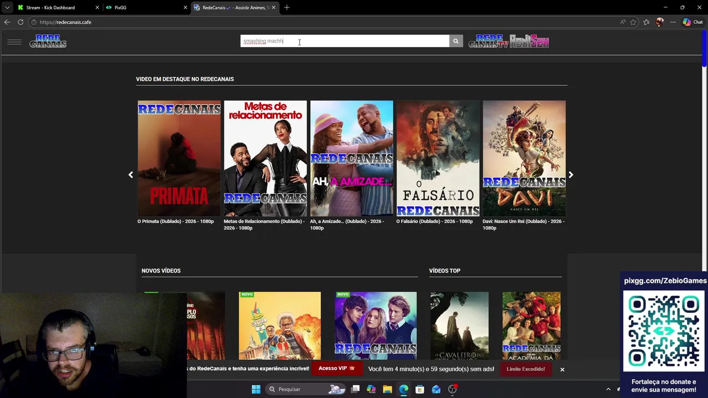Image resolution: width=708 pixels, height=398 pixels.
Task: Open the Favorites list icon
Action: pyautogui.click(x=646, y=22)
